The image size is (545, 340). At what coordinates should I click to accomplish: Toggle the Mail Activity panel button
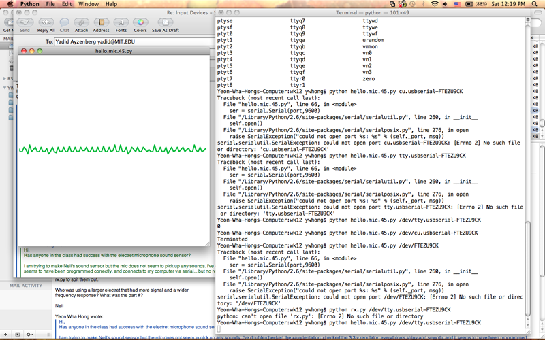[x=18, y=335]
